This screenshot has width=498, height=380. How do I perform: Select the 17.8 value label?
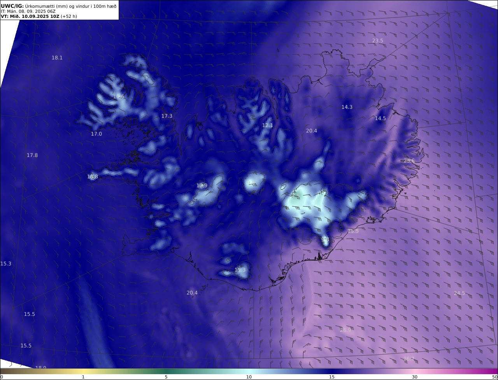[32, 155]
